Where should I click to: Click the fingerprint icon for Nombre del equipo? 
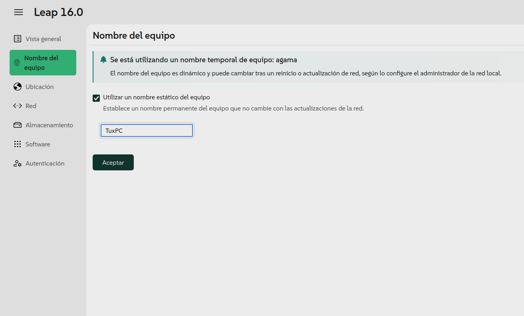coord(17,63)
